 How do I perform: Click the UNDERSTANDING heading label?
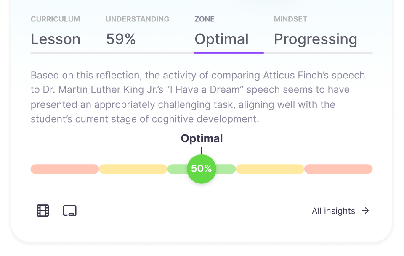pyautogui.click(x=137, y=19)
